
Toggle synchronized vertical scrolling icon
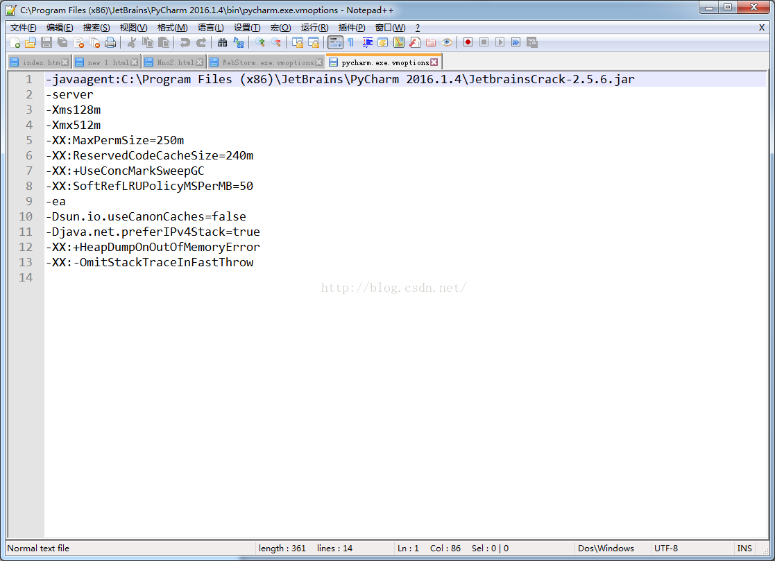(x=298, y=43)
